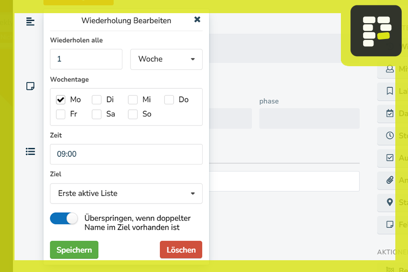Screen dimensions: 408x272
Task: Click the paperclip attachment icon
Action: 390,180
